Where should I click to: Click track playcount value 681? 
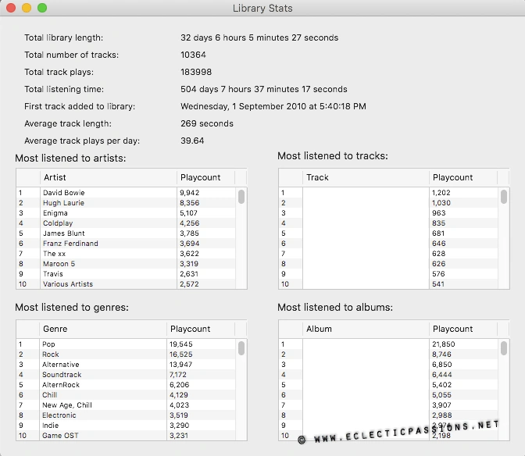coord(438,233)
